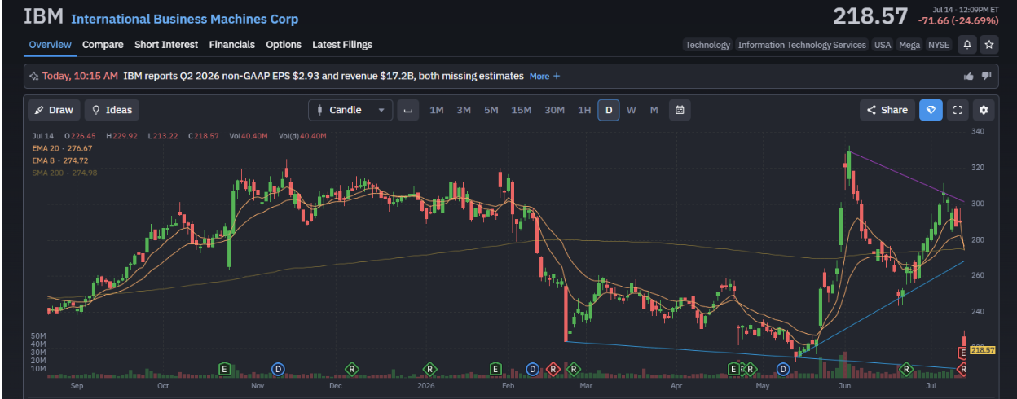Add IBM to favorites with star
Screen dimensions: 1017x399
989,45
